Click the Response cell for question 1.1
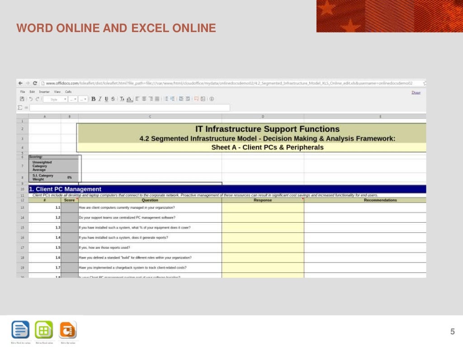 (x=263, y=208)
